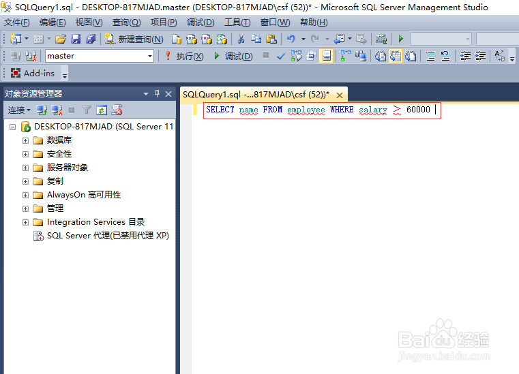Open the 编辑(E) menu

(53, 22)
